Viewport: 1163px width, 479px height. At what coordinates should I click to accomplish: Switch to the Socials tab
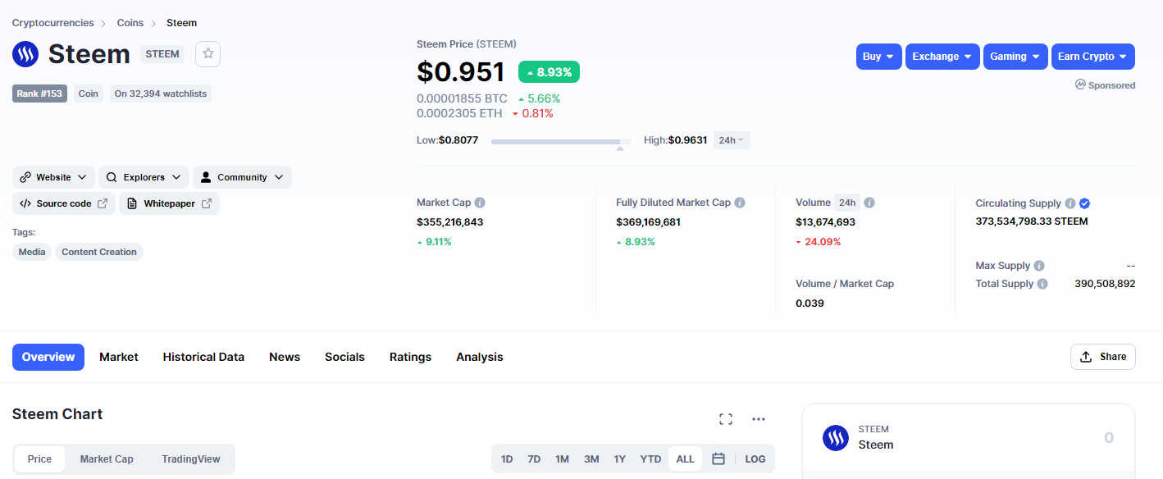coord(344,357)
